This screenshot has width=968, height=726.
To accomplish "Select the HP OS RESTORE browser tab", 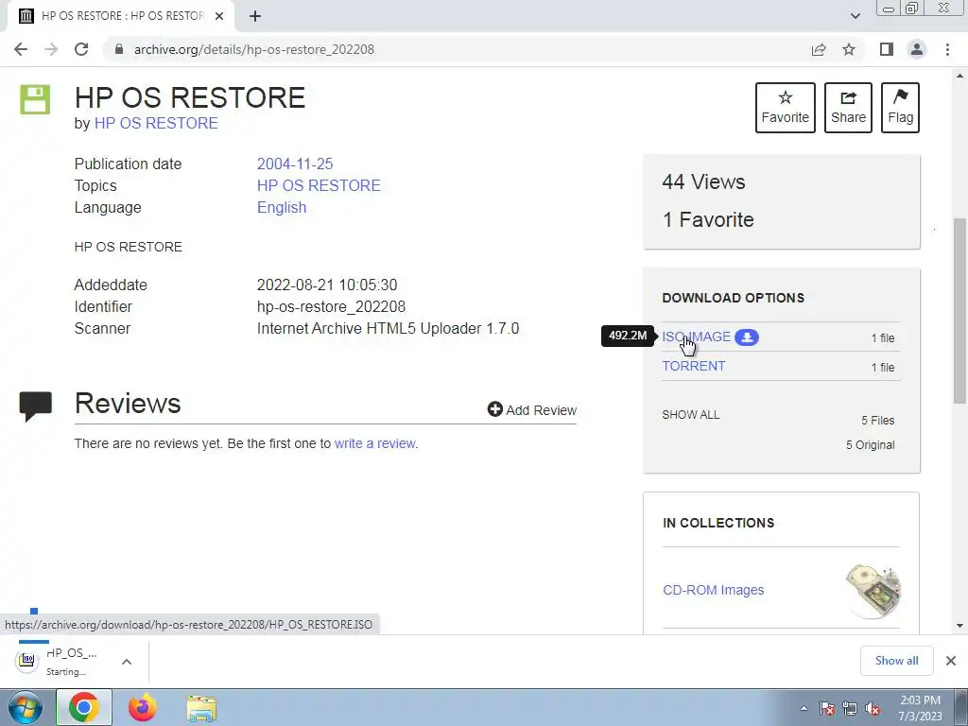I will [x=122, y=16].
